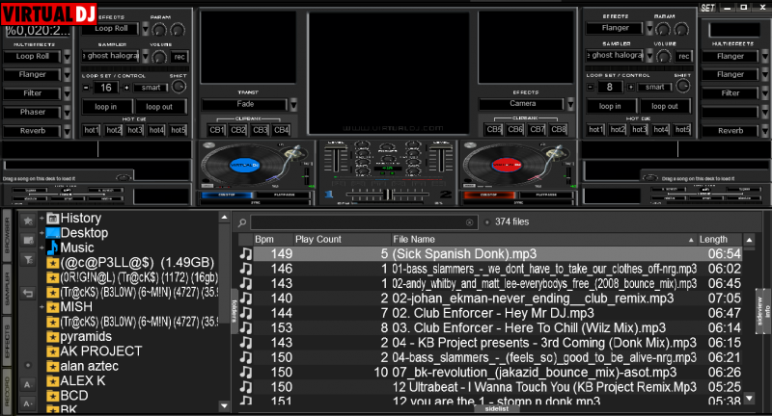Toggle left deck smart loop button

click(149, 87)
